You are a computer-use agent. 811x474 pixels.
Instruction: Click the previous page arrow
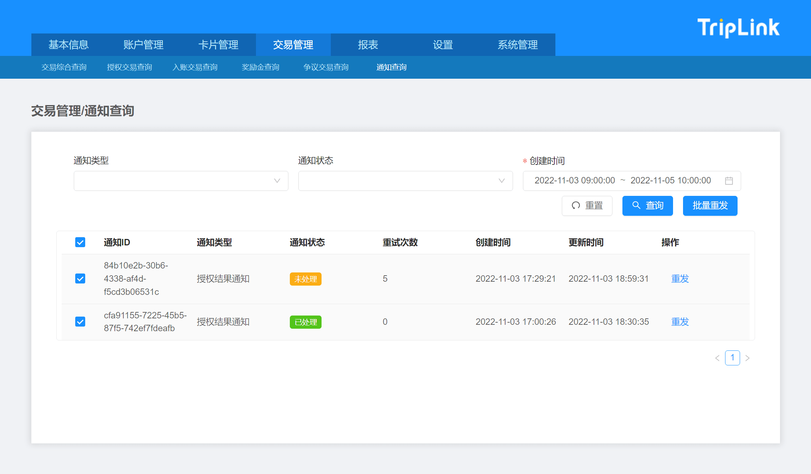(x=717, y=358)
